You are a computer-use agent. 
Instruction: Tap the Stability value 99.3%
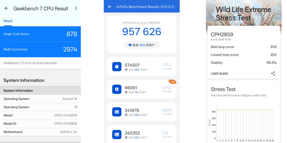point(272,63)
